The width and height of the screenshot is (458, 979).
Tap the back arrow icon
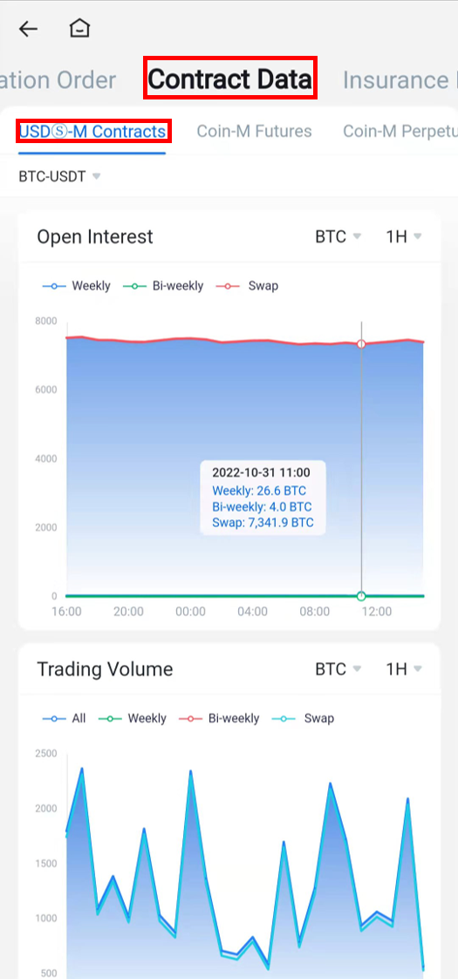pos(28,29)
